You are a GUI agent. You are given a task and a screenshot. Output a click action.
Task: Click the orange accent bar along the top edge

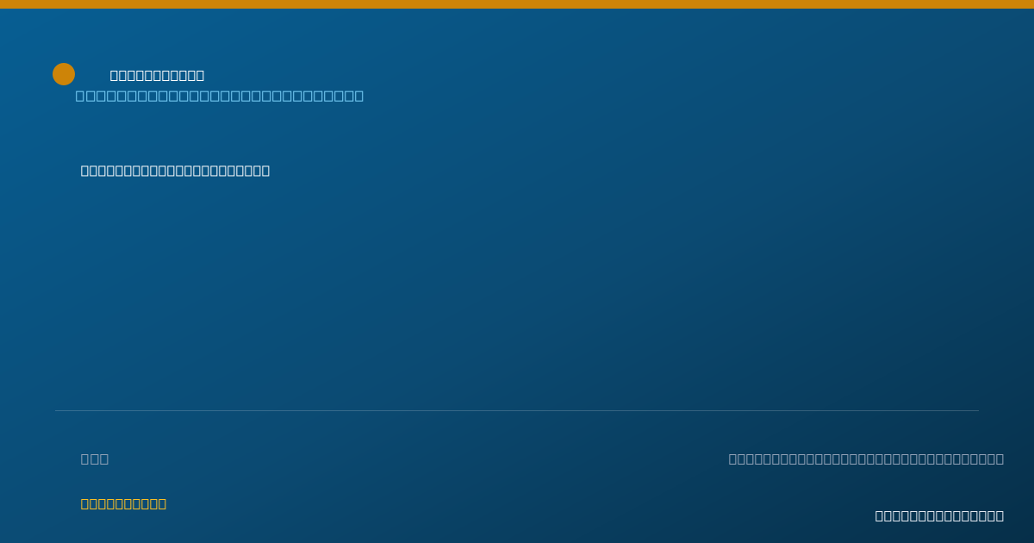pyautogui.click(x=517, y=4)
